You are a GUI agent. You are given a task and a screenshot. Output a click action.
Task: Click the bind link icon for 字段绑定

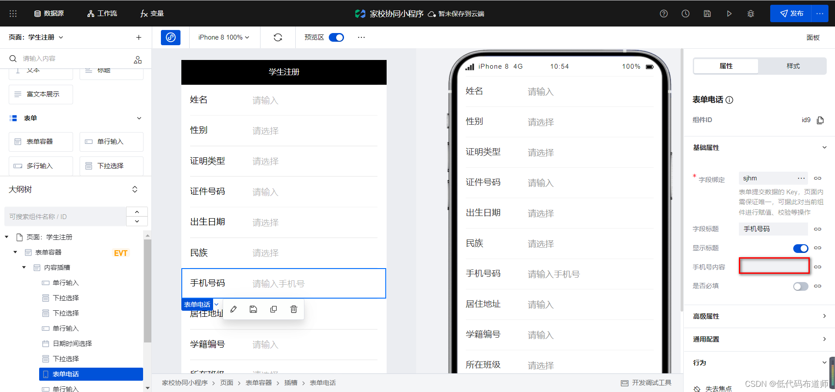pyautogui.click(x=818, y=178)
